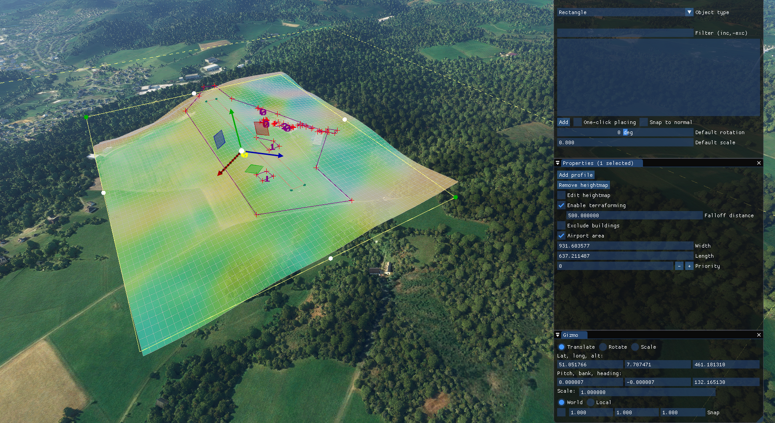Enable Edit heightmap checkbox
Viewport: 775px width, 423px height.
[x=561, y=195]
